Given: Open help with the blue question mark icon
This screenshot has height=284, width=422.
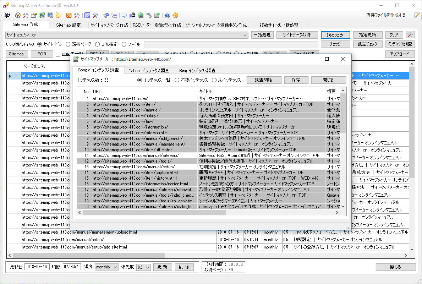Looking at the screenshot, I should point(167,15).
